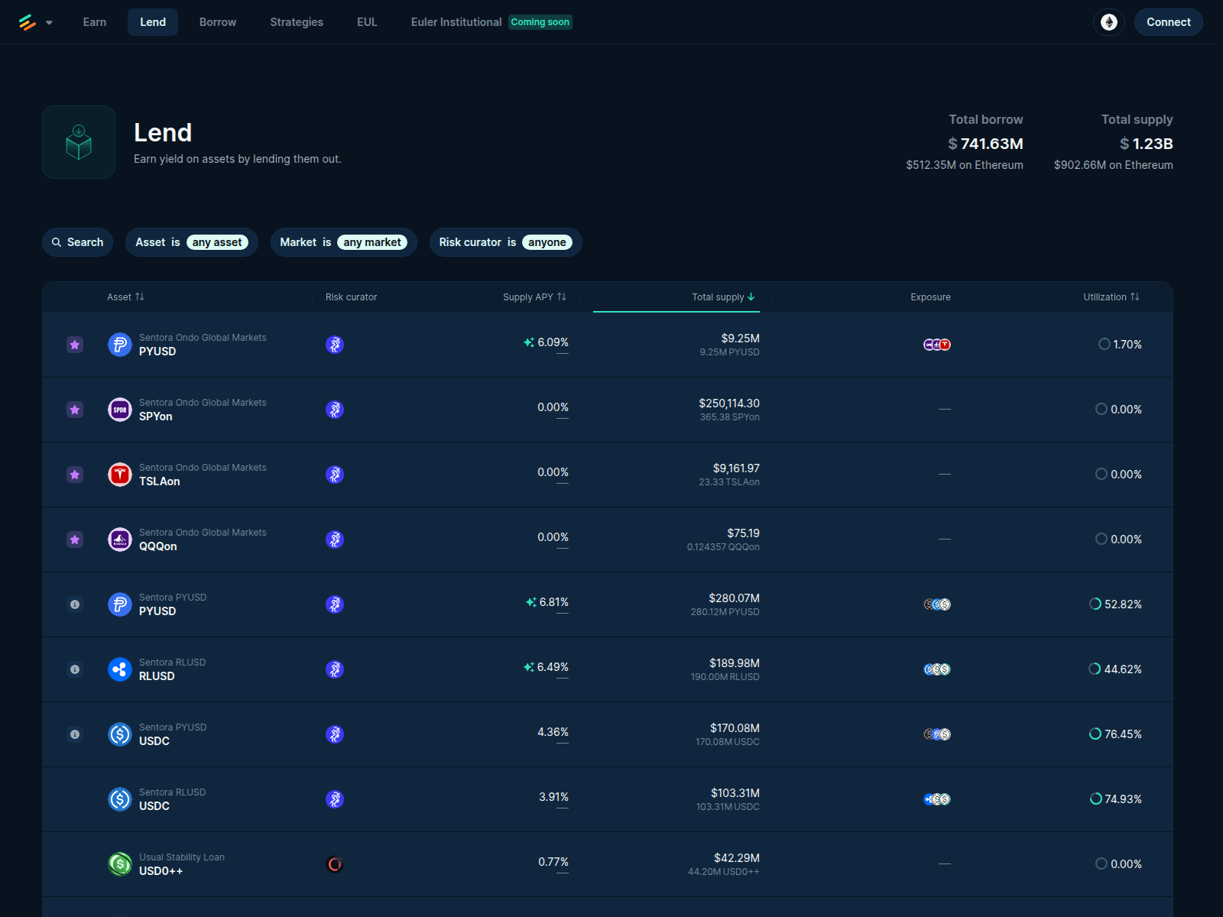Click the exposure token icons for Sentora PYUSD
The width and height of the screenshot is (1223, 917).
pos(936,604)
